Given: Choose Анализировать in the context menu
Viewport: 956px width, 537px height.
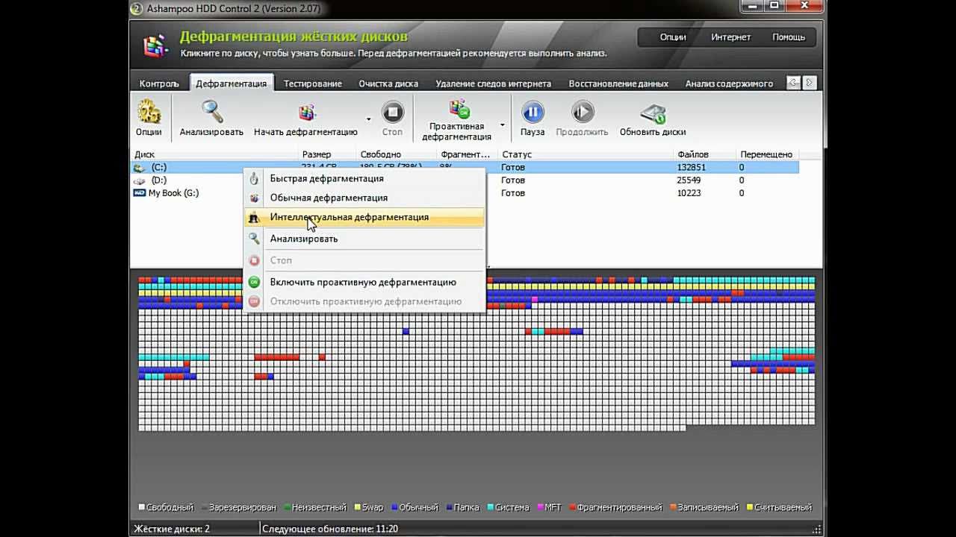Looking at the screenshot, I should point(364,239).
